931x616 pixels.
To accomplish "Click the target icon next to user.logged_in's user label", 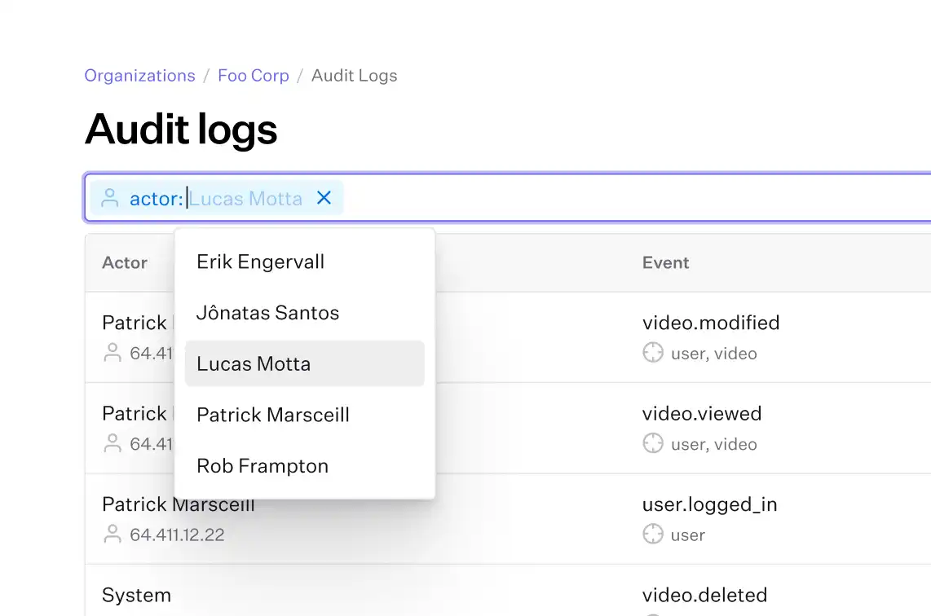I will (652, 534).
